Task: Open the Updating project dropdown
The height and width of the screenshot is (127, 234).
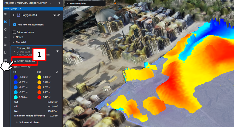Action: 13,9
